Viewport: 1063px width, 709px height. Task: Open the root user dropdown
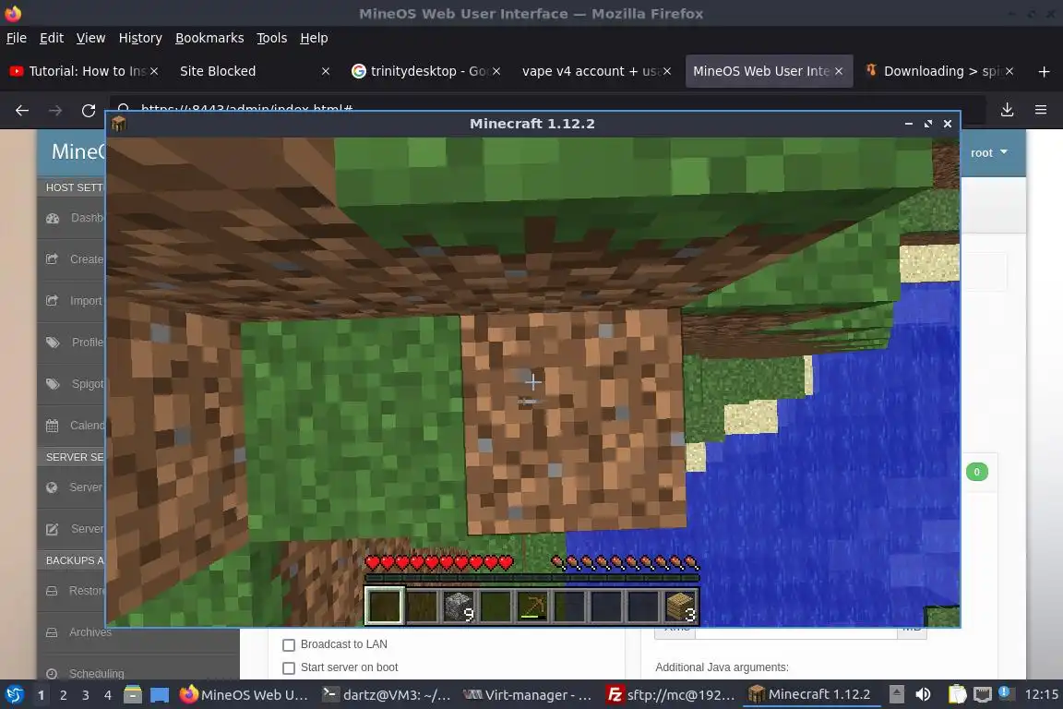coord(988,153)
